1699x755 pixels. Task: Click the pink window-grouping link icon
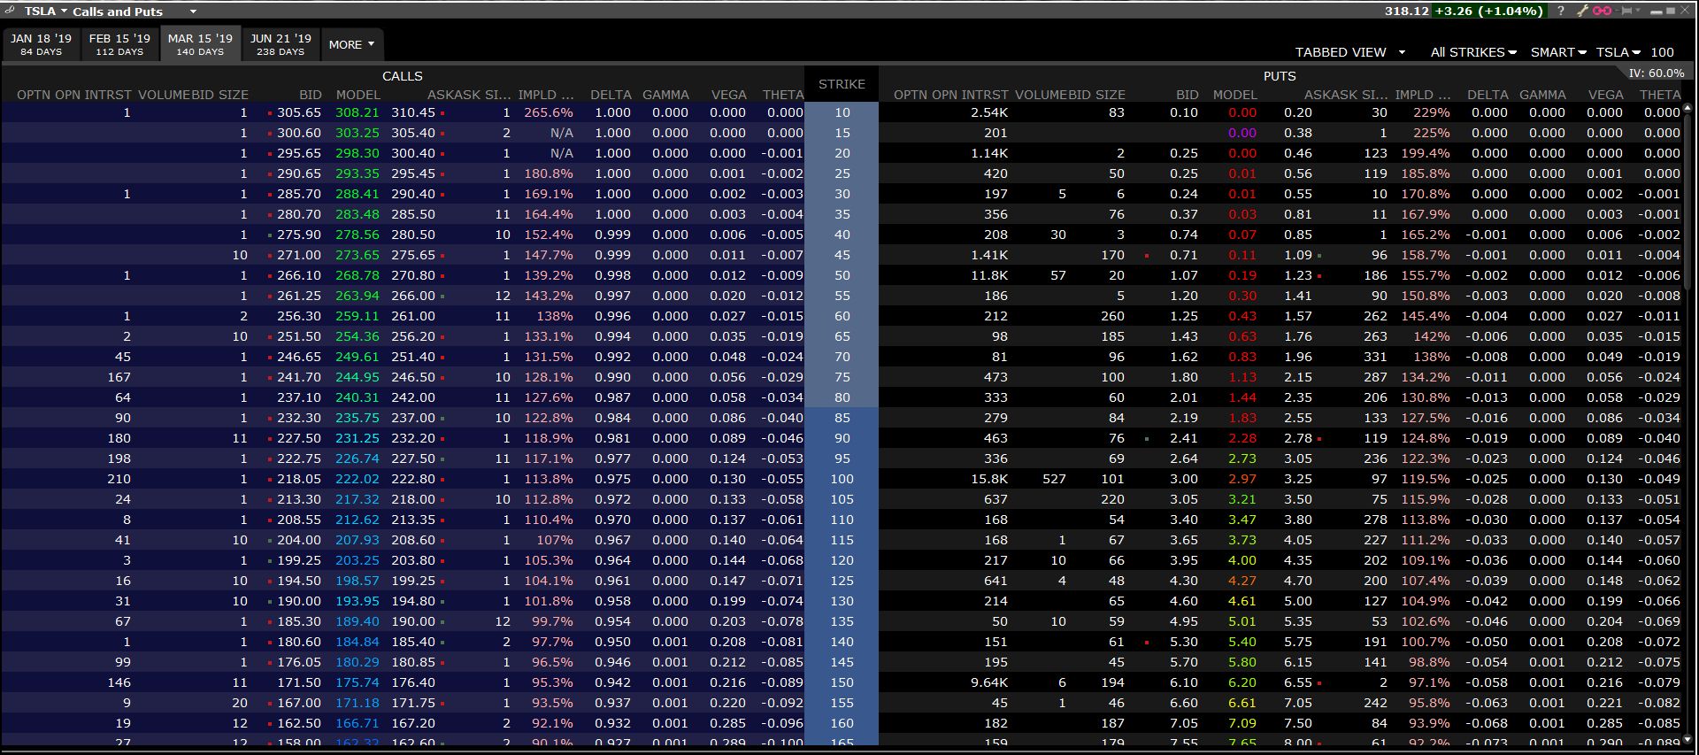click(x=1603, y=11)
